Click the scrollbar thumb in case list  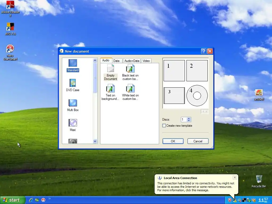[x=95, y=78]
